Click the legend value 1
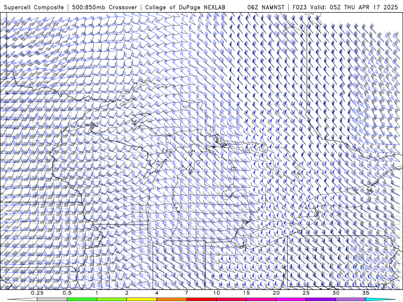403x302 pixels. click(97, 293)
